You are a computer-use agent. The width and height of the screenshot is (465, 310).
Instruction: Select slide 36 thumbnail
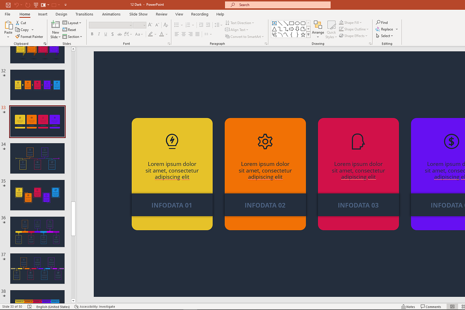tap(37, 232)
